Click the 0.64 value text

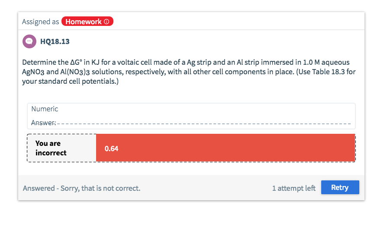click(x=111, y=148)
